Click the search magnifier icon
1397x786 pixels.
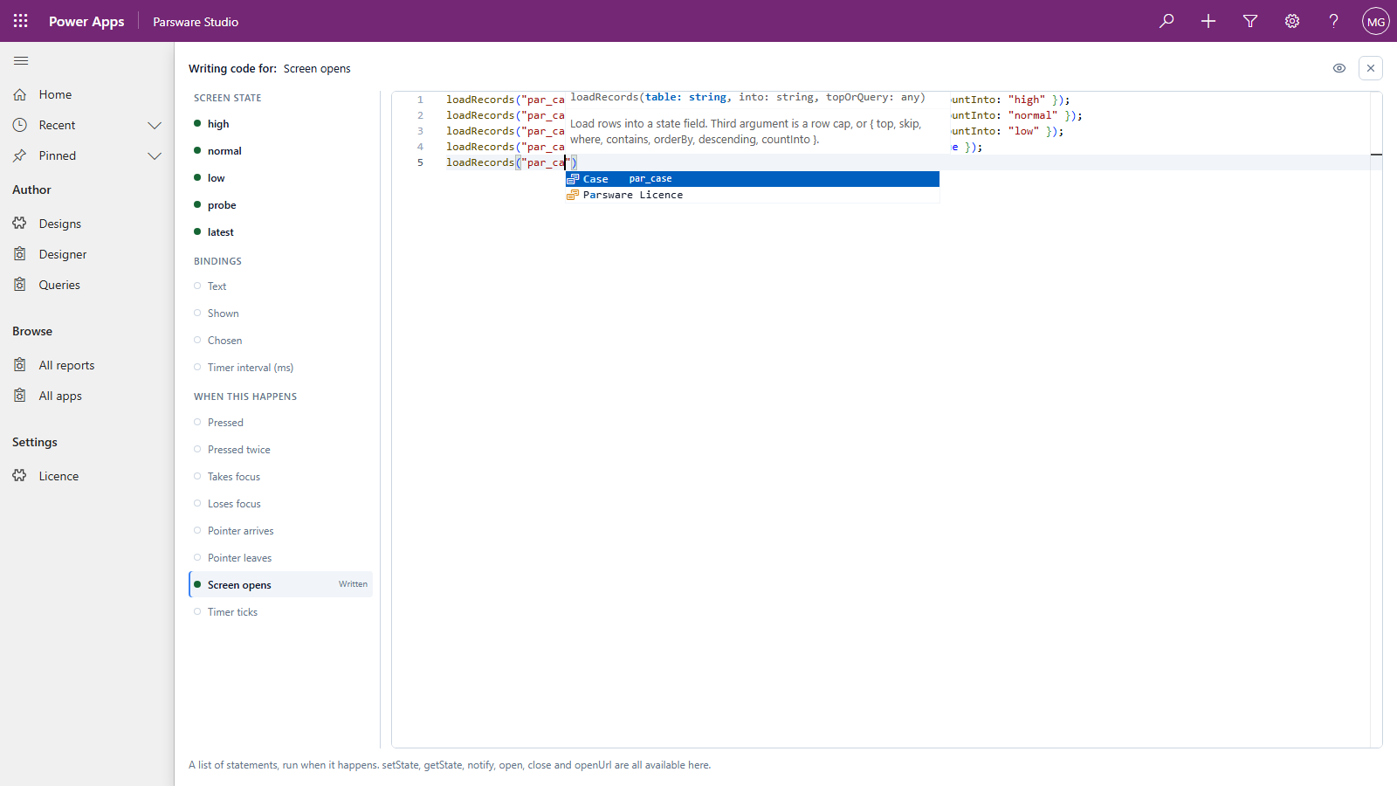point(1166,21)
